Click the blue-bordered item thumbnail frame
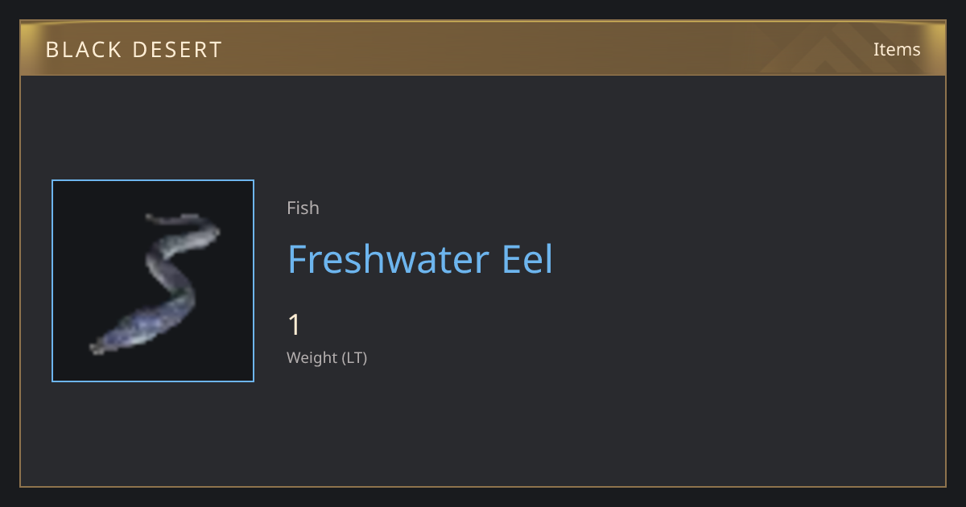The image size is (966, 507). point(153,281)
